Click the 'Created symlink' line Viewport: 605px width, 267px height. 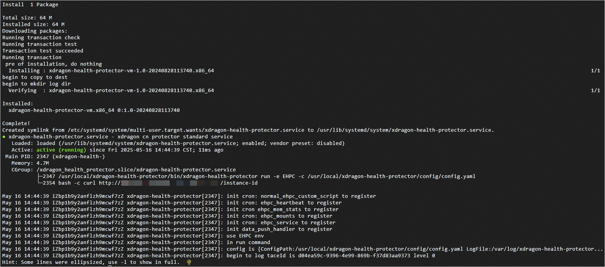(x=248, y=130)
